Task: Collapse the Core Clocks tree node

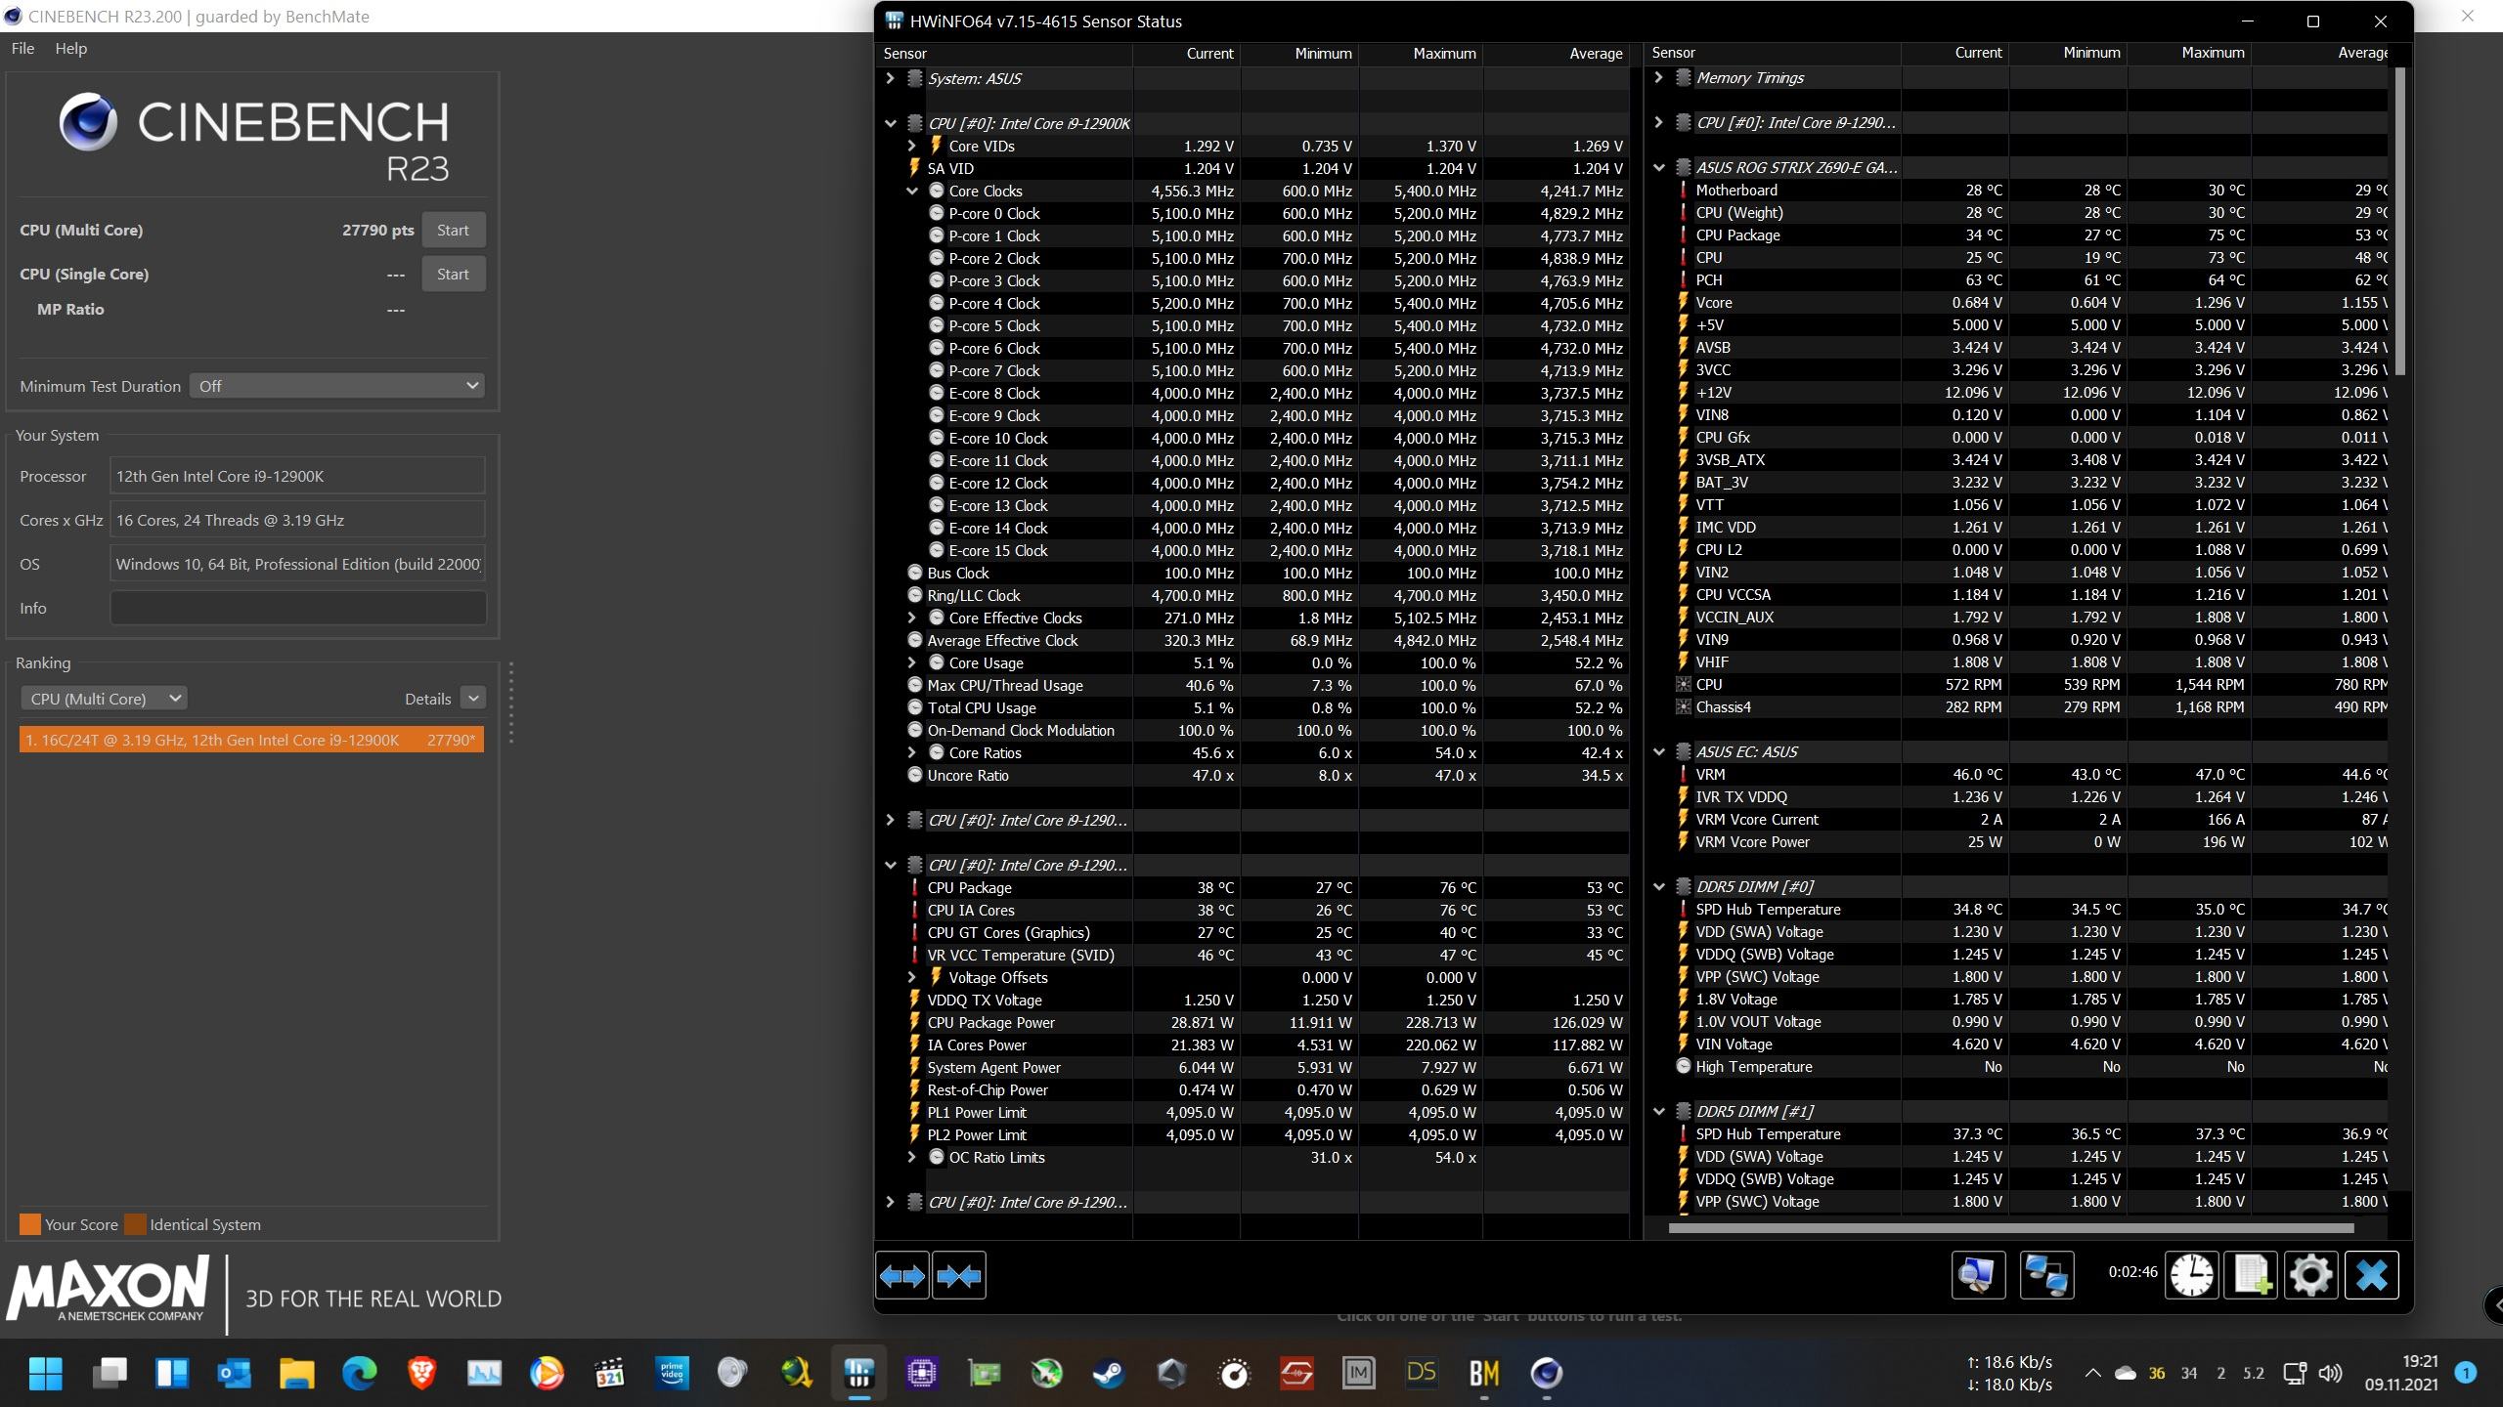Action: point(911,192)
